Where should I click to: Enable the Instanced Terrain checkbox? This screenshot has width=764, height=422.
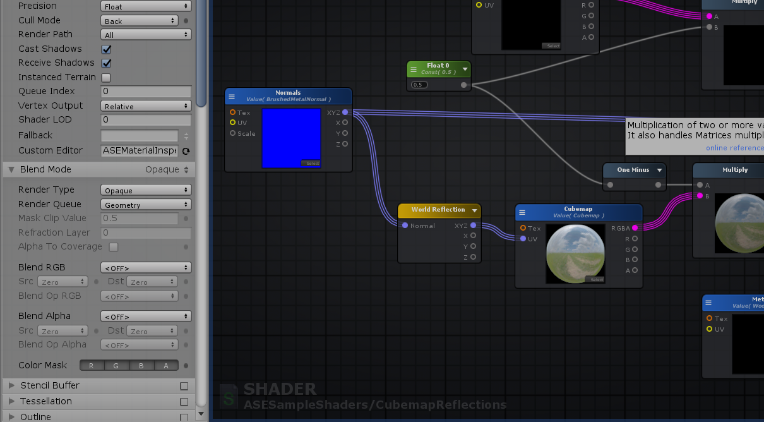tap(107, 77)
